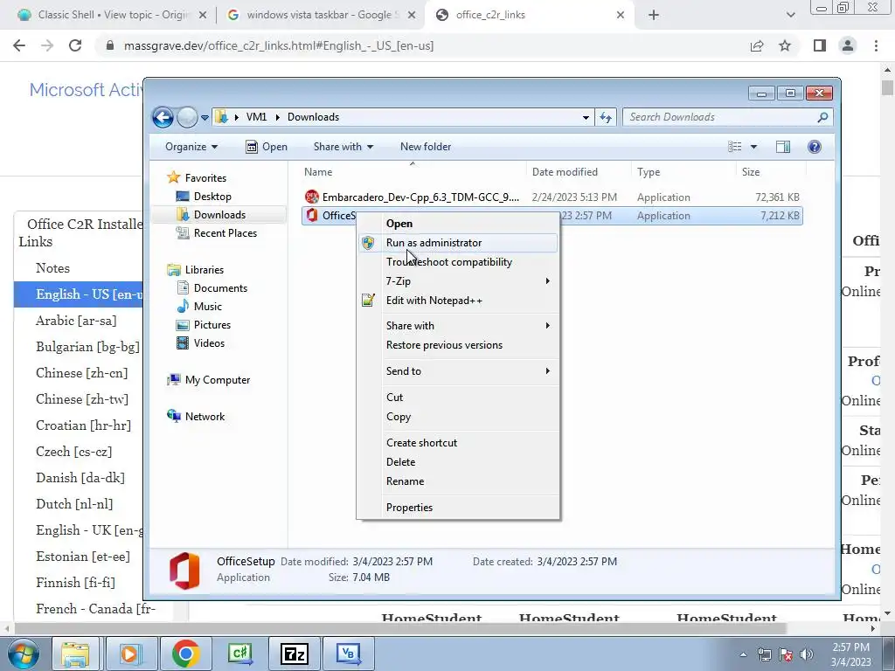Open the address bar history dropdown arrow
Screen dimensions: 895x671
586,118
